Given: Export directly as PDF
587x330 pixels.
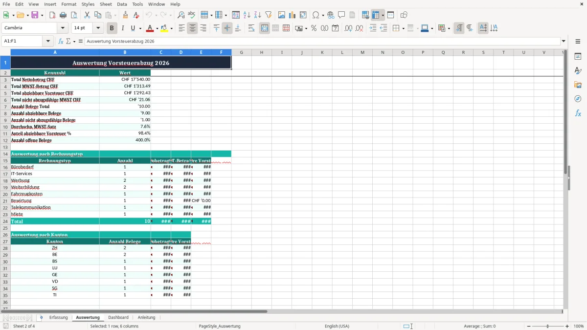Looking at the screenshot, I should (x=52, y=15).
